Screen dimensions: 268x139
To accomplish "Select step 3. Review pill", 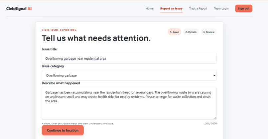I will 209,32.
